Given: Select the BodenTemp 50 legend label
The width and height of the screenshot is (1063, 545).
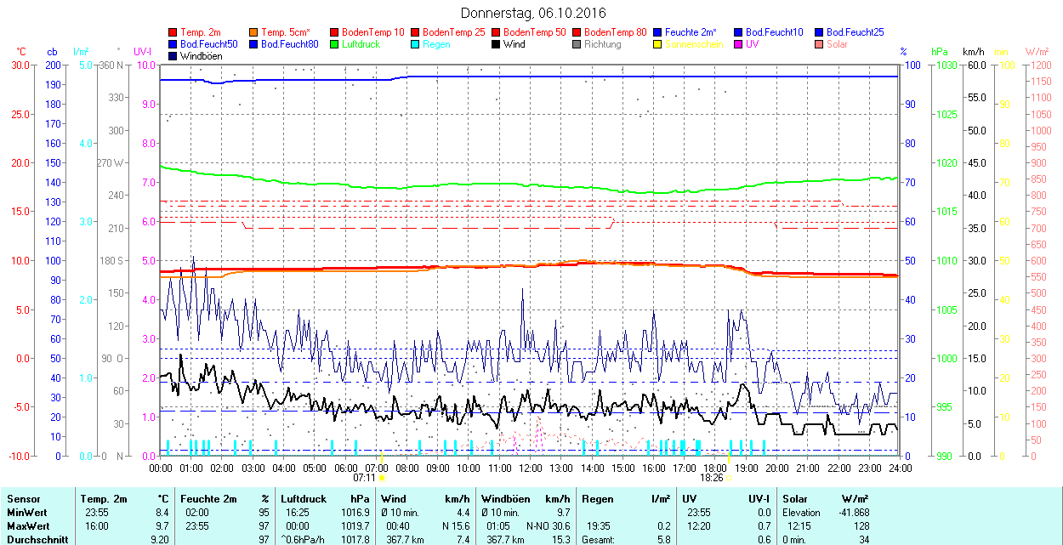Looking at the screenshot, I should click(536, 32).
